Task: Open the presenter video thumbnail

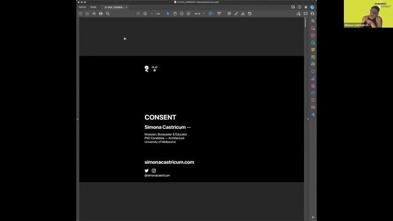Action: pyautogui.click(x=368, y=14)
